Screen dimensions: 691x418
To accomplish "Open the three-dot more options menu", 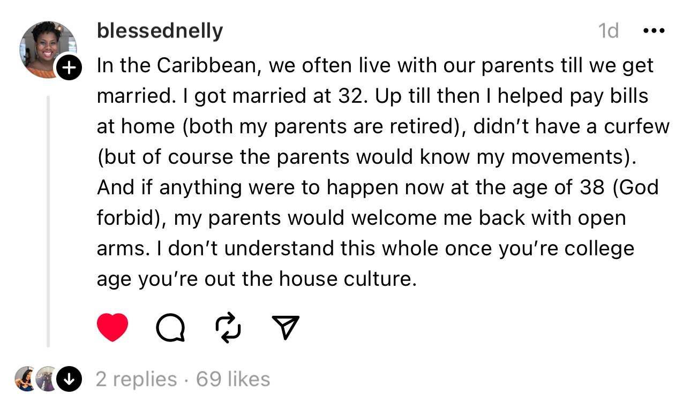I will pyautogui.click(x=653, y=31).
